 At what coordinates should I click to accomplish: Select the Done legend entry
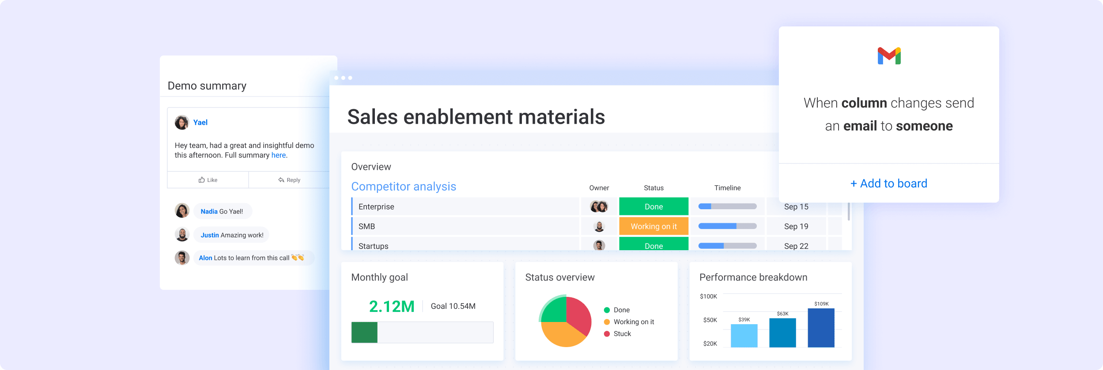[617, 310]
